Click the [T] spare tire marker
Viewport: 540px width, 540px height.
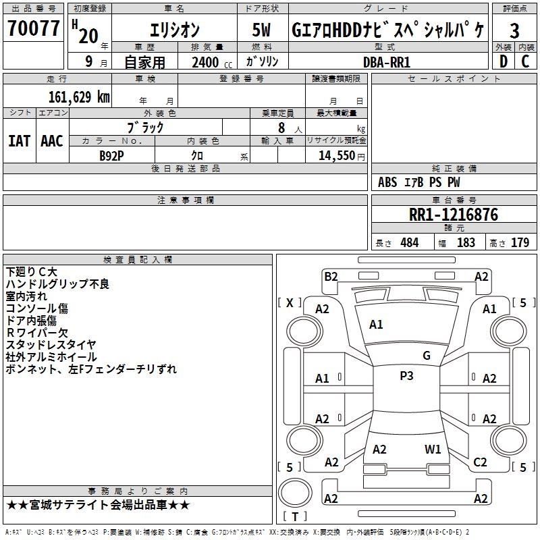[294, 516]
